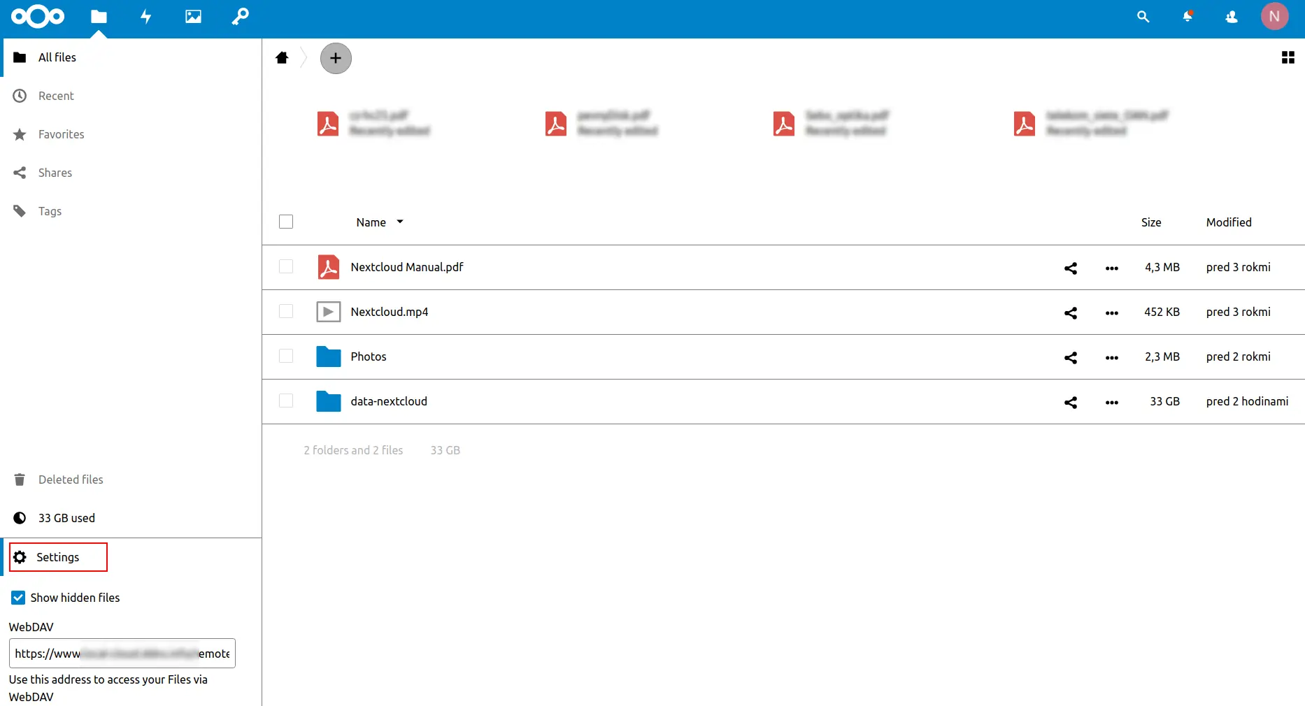
Task: Uncheck Show hidden files
Action: [18, 598]
